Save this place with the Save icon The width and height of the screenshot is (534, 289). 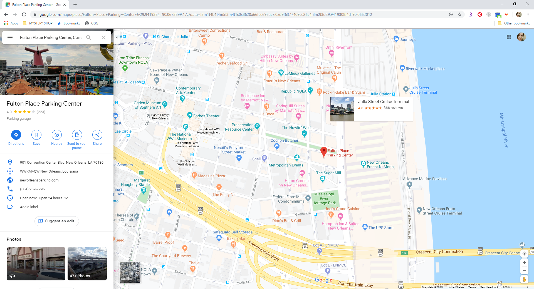(x=36, y=135)
